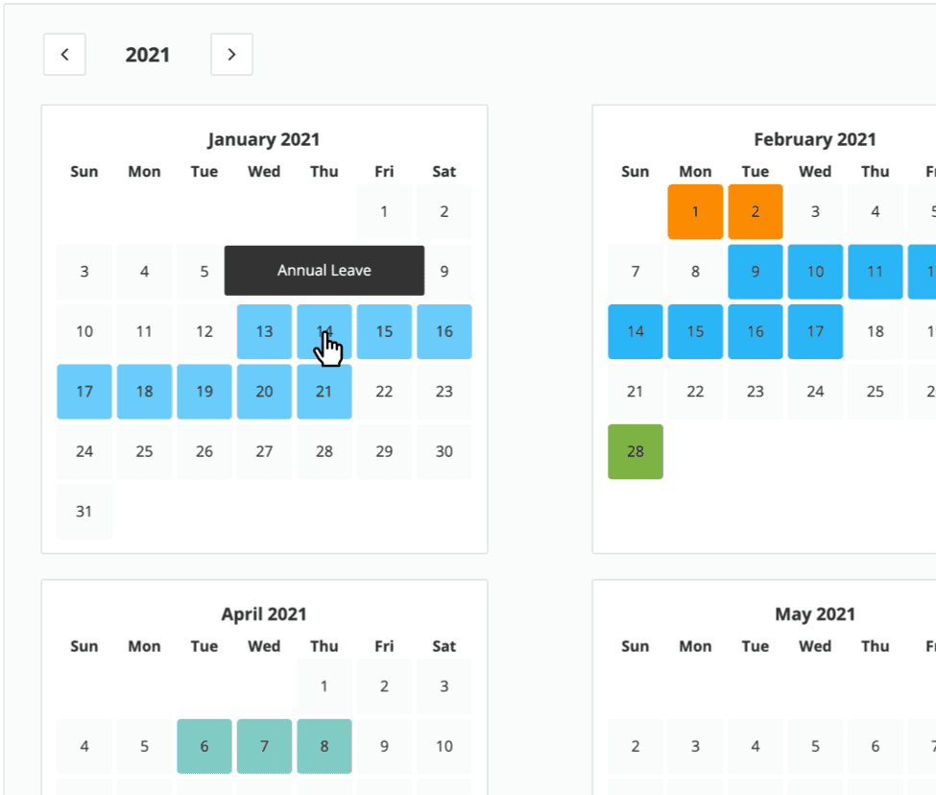Select February 9 blue date cell
Screen dimensions: 936x795
click(756, 272)
